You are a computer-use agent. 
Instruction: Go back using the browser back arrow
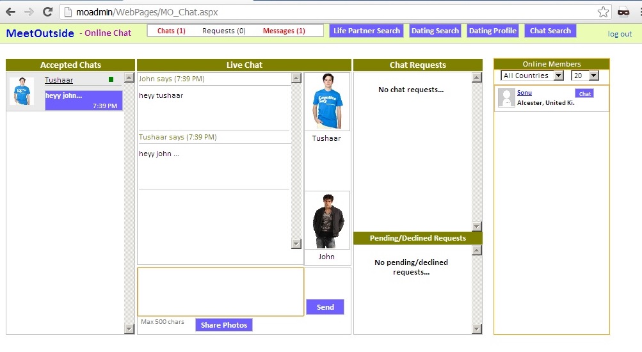[11, 12]
